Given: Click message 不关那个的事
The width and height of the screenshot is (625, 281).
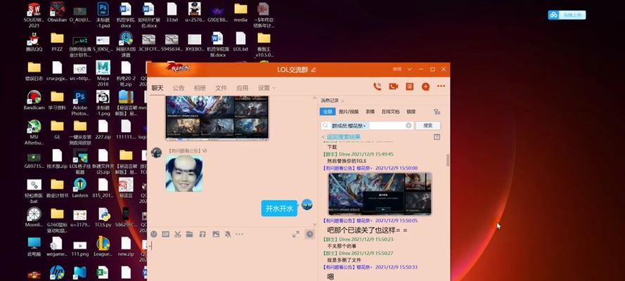Looking at the screenshot, I should [343, 246].
